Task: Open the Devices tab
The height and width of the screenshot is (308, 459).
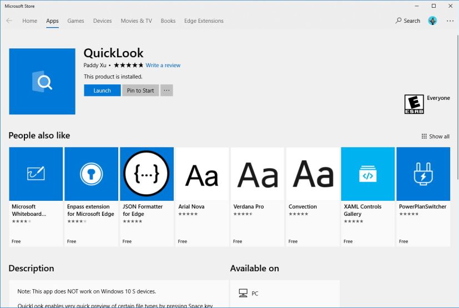Action: pos(103,21)
